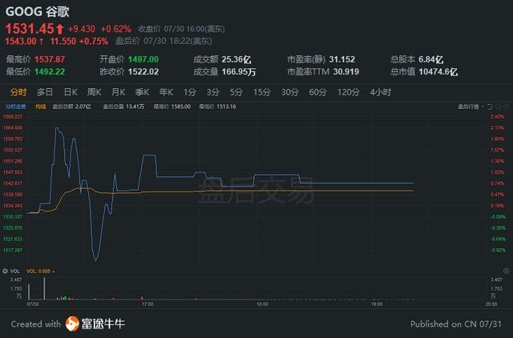
Task: Toggle the 分时走势 price line legend
Action: [x=15, y=107]
